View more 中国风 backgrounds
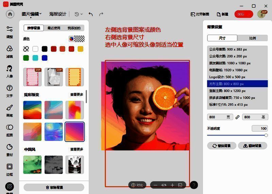 click(77, 149)
